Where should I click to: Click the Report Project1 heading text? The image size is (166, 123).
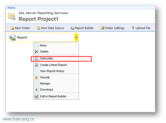tap(38, 19)
